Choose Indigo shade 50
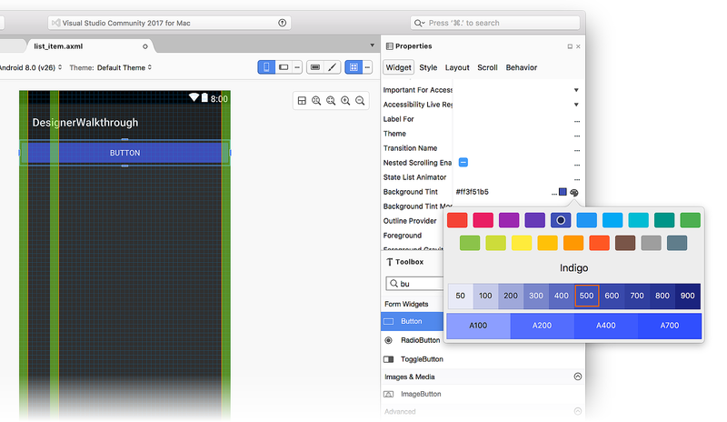The height and width of the screenshot is (422, 727). (461, 296)
